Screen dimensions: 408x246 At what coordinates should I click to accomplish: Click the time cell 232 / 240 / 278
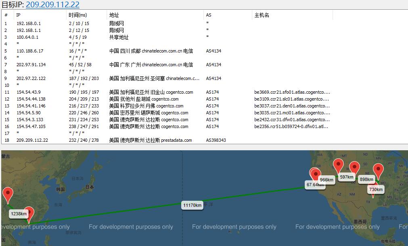pos(84,140)
